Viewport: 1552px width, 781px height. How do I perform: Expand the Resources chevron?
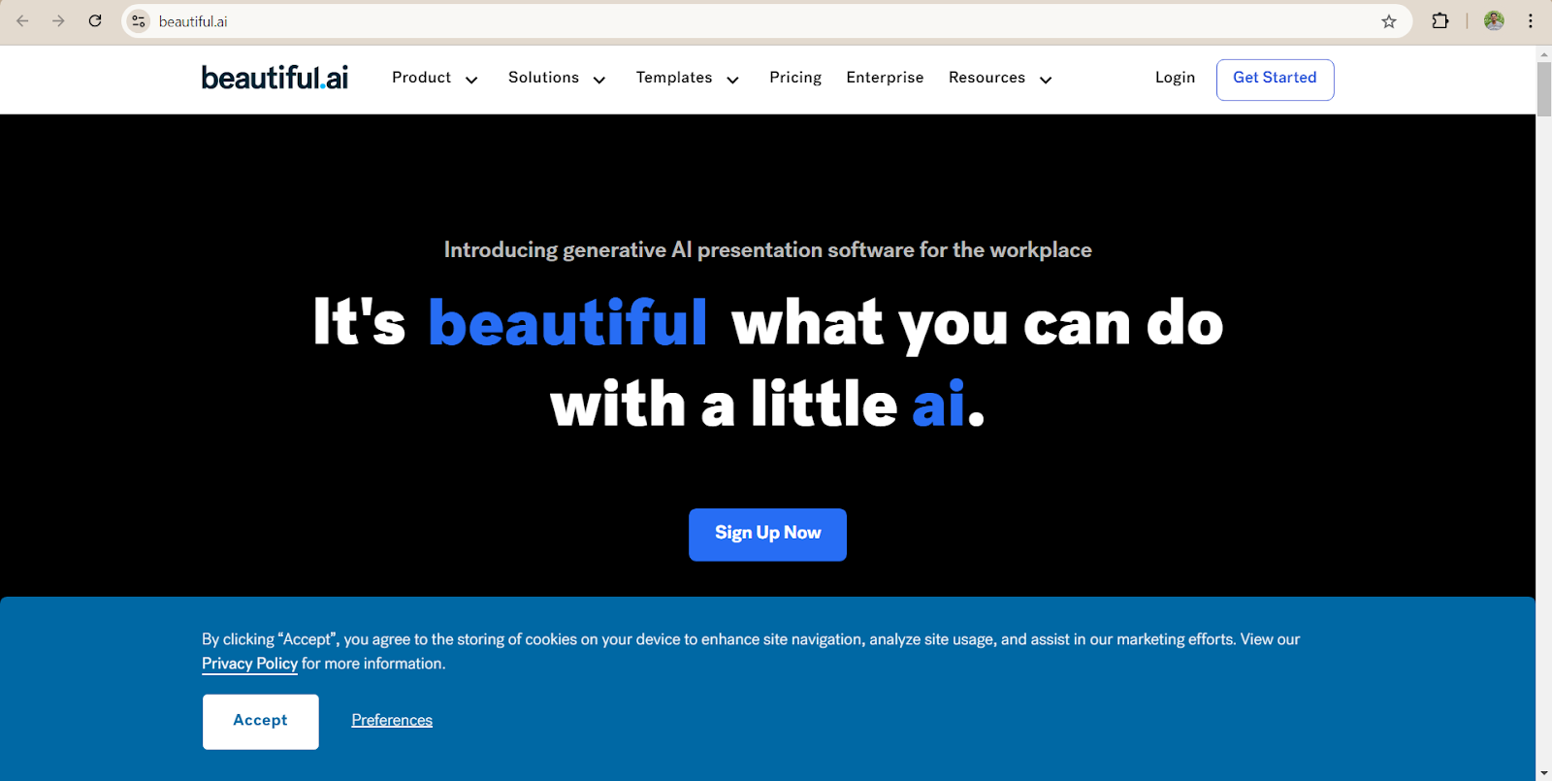pos(1046,80)
